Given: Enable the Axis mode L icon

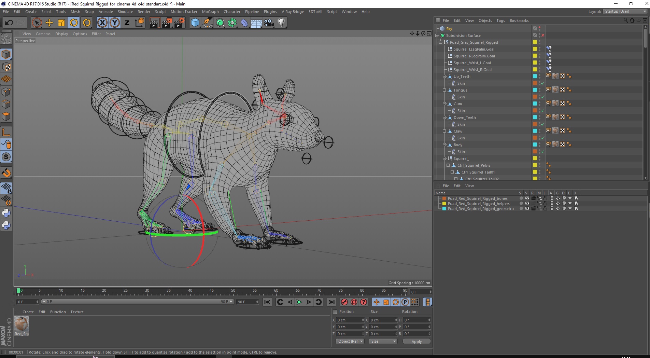Looking at the screenshot, I should (x=6, y=132).
